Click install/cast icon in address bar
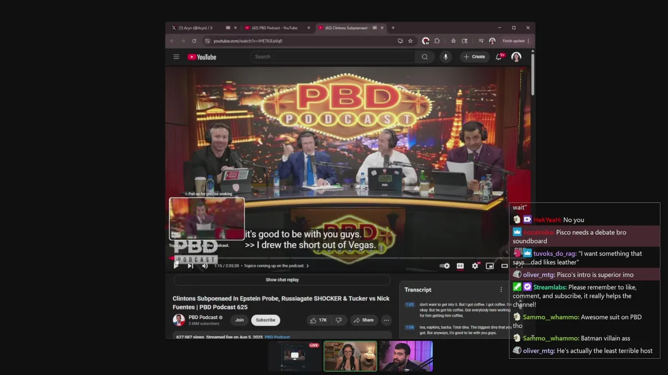Screen dimensions: 668x375 400,41
